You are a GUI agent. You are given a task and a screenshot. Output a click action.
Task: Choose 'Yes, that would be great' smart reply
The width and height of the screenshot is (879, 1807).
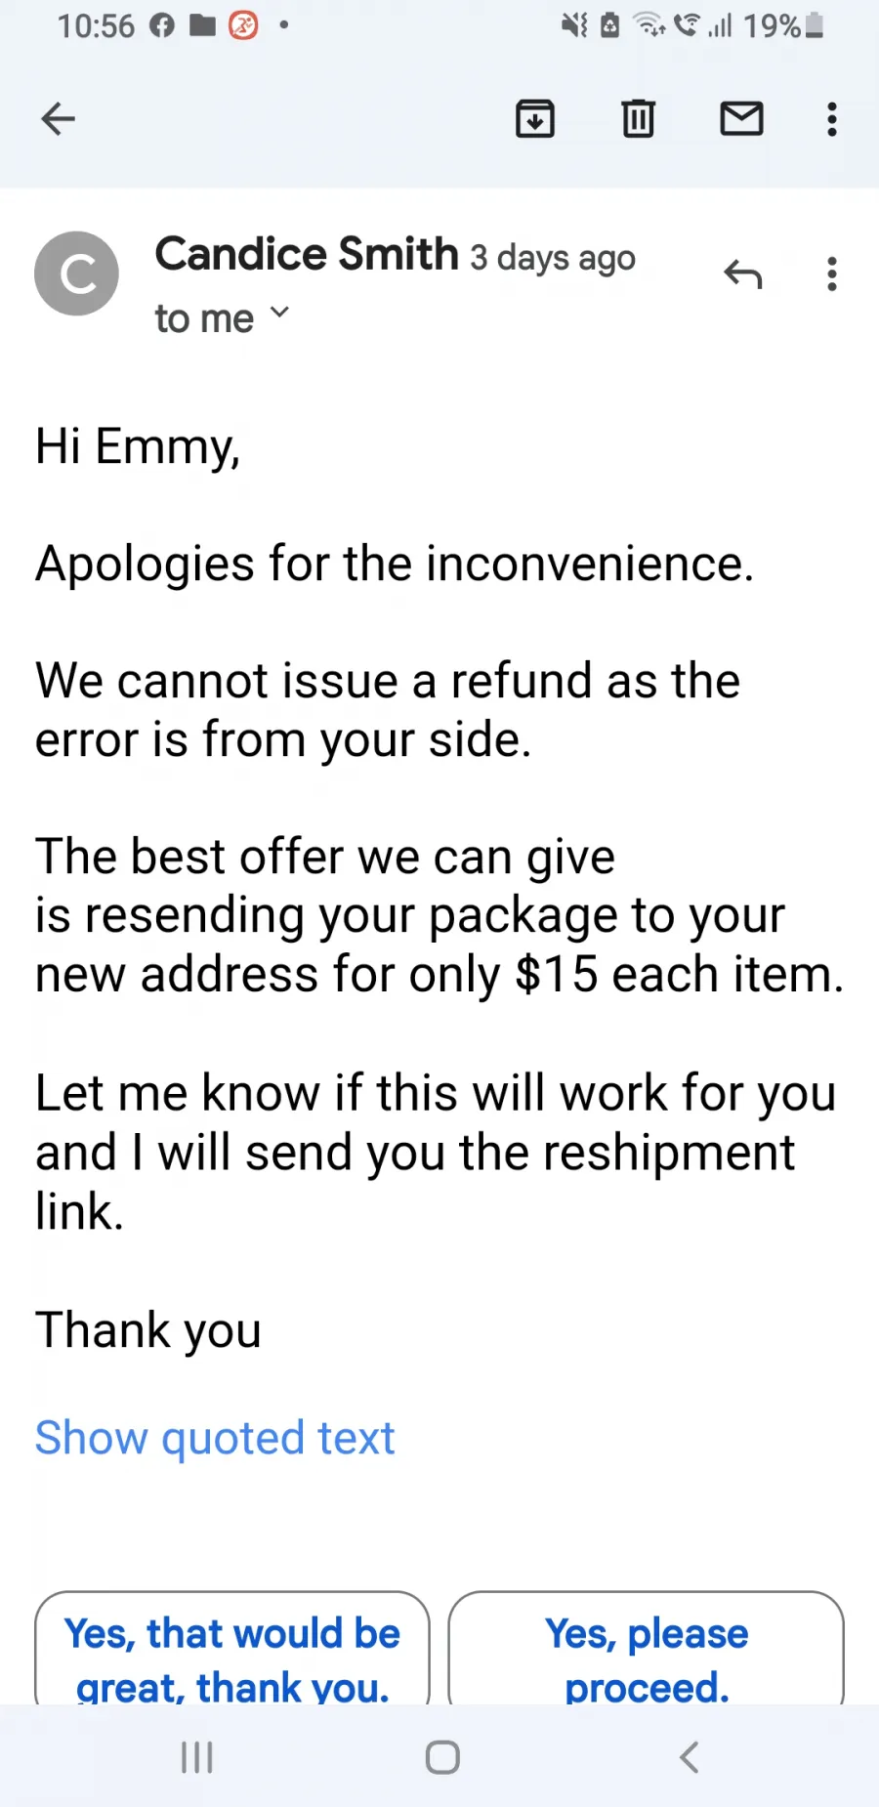pyautogui.click(x=232, y=1650)
